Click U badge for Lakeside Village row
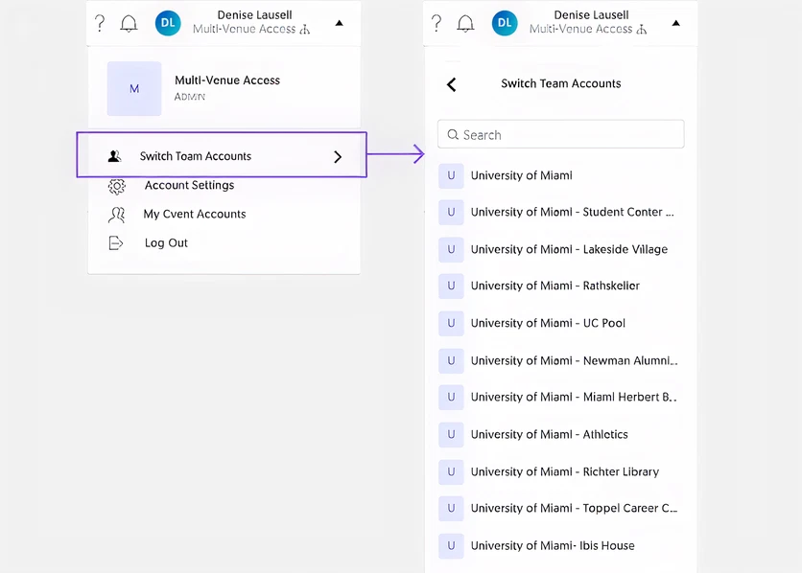This screenshot has width=802, height=573. coord(451,250)
